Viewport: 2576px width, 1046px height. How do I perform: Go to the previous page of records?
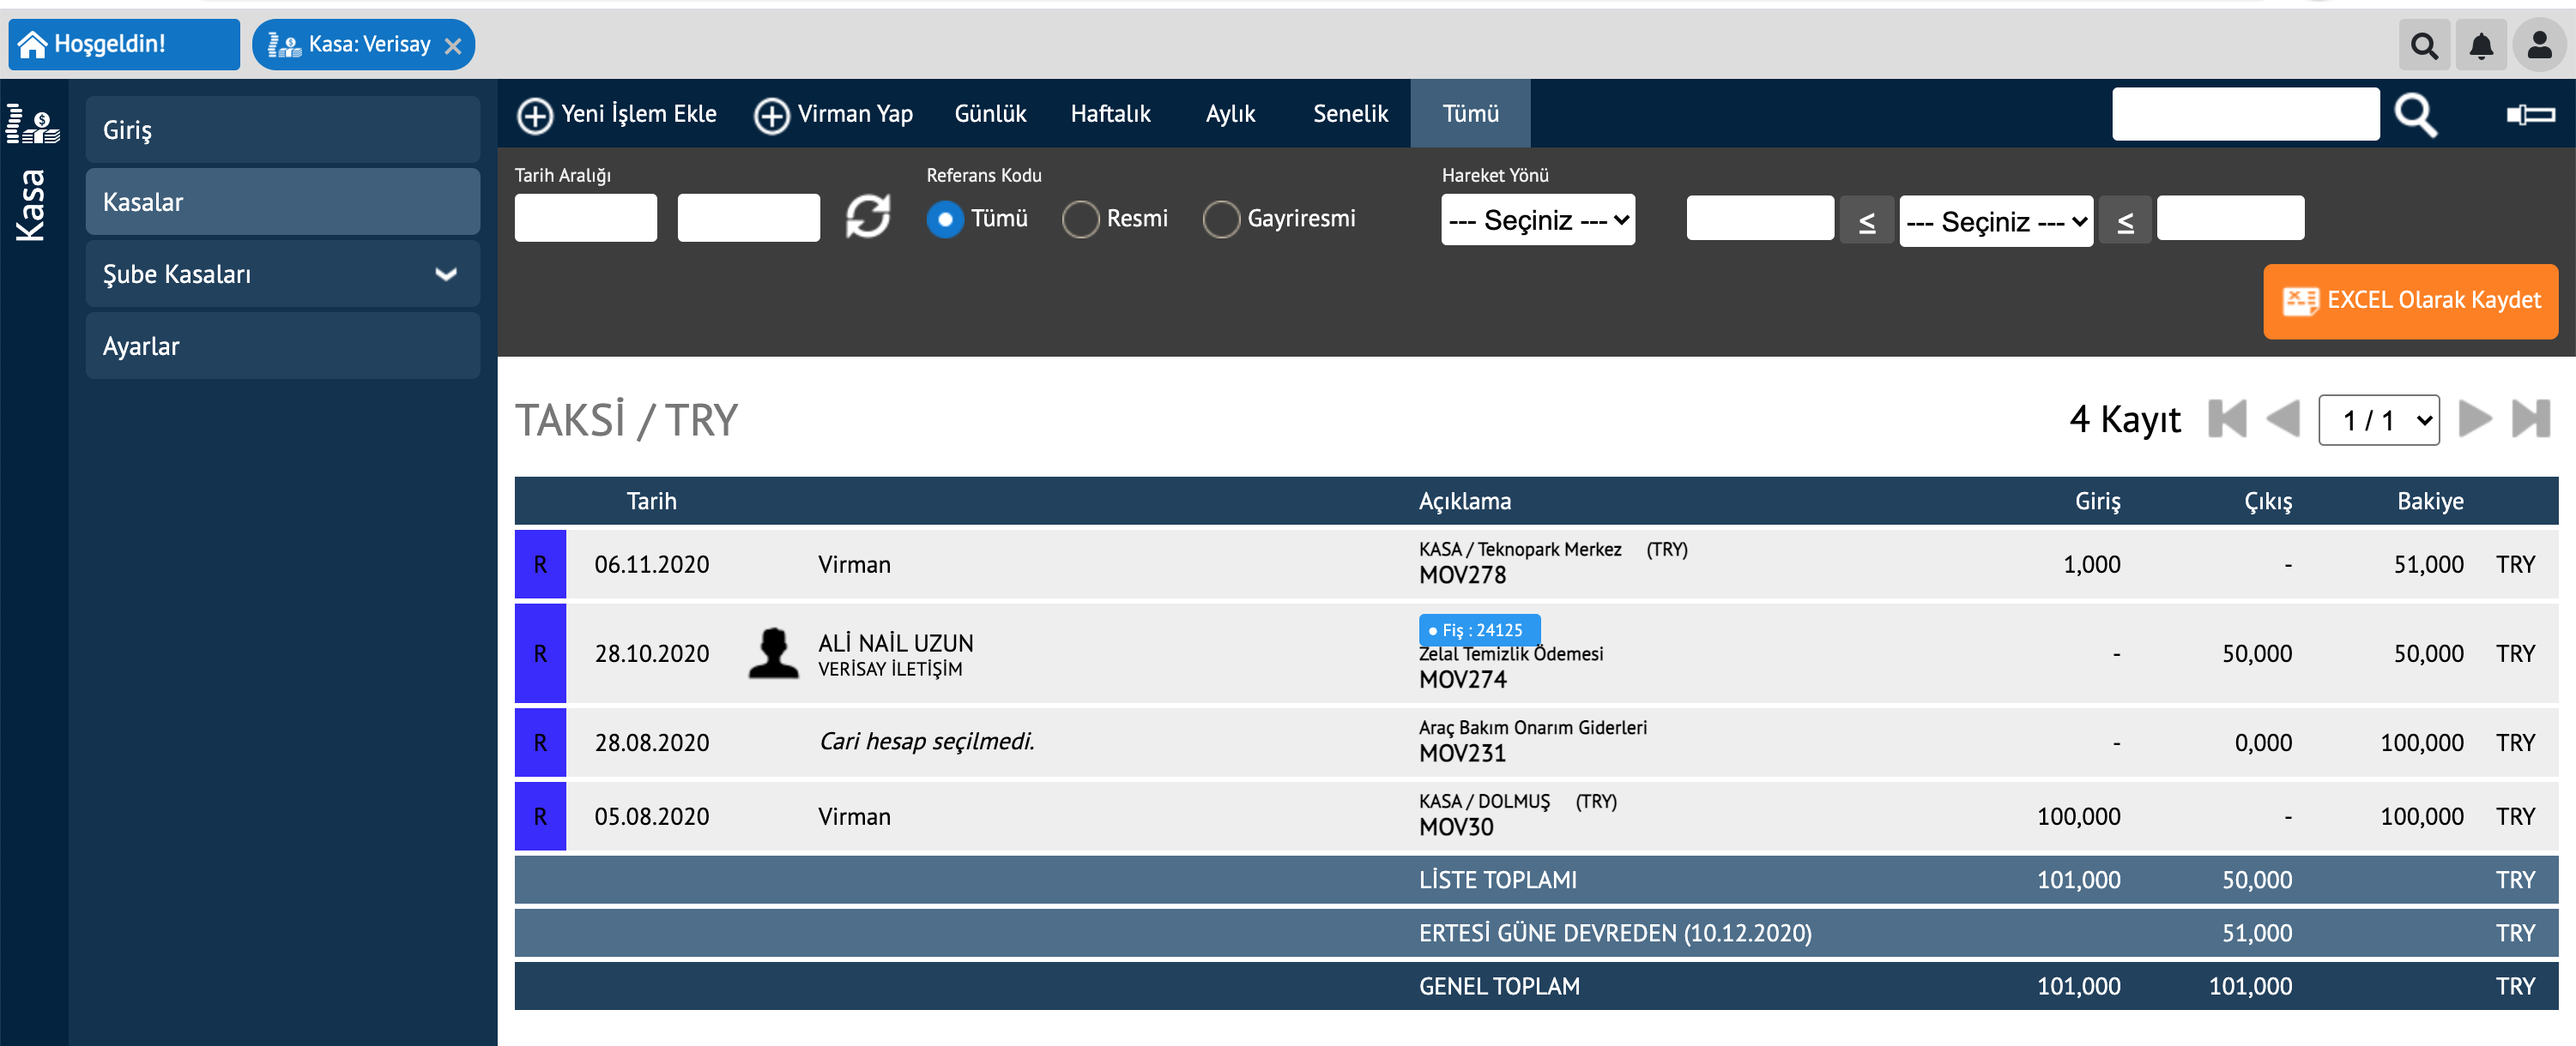[2283, 418]
